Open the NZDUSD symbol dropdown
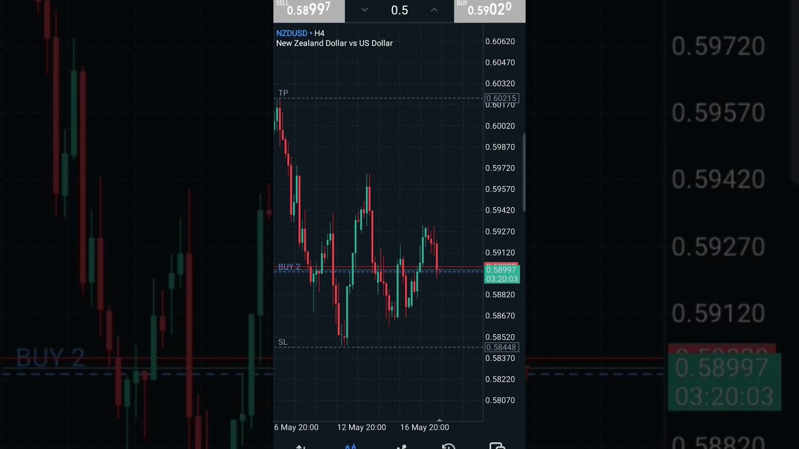The image size is (799, 449). pyautogui.click(x=293, y=33)
